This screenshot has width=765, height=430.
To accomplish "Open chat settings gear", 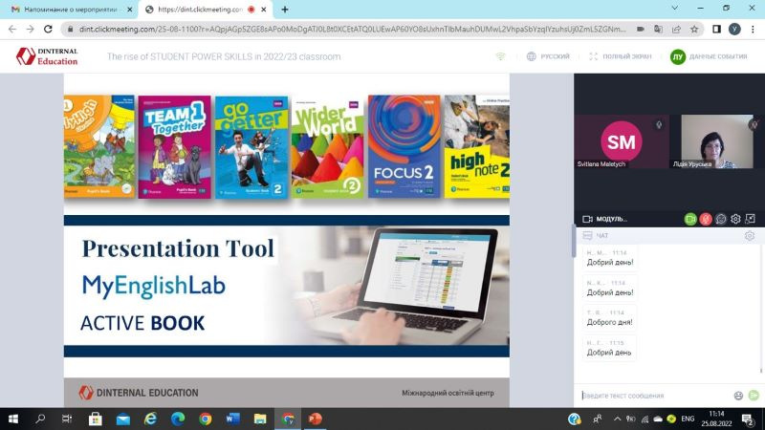I will coord(750,236).
